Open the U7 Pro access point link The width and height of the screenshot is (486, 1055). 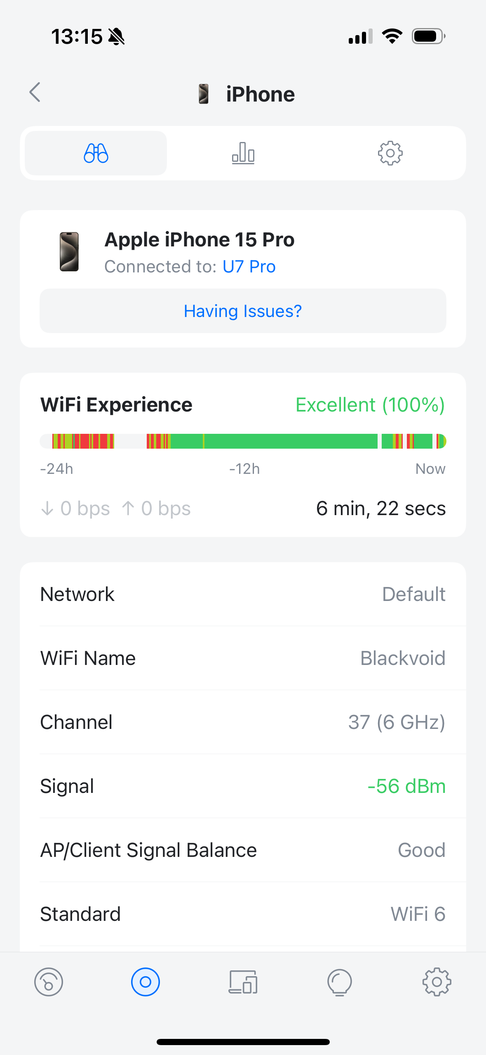tap(249, 267)
